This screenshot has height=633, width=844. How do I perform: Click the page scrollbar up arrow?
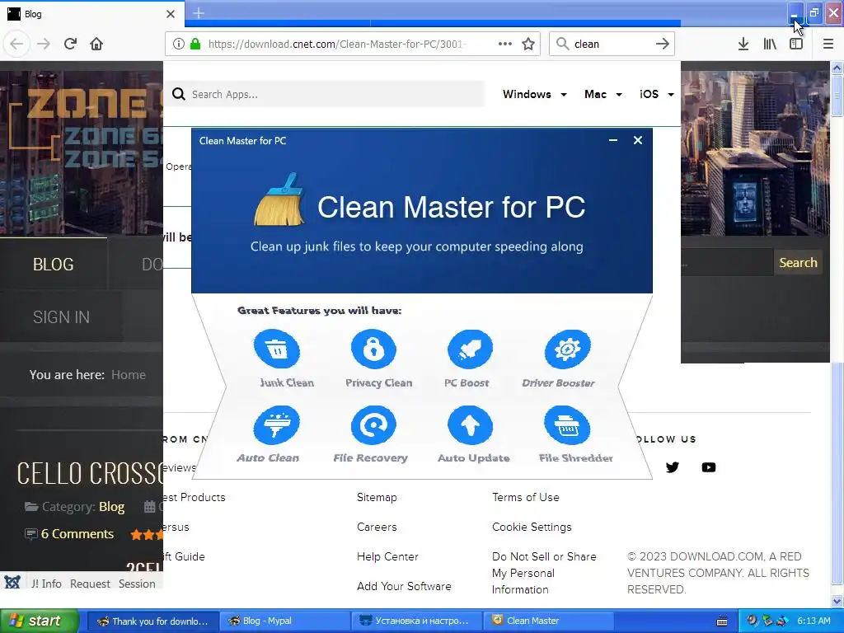point(837,68)
